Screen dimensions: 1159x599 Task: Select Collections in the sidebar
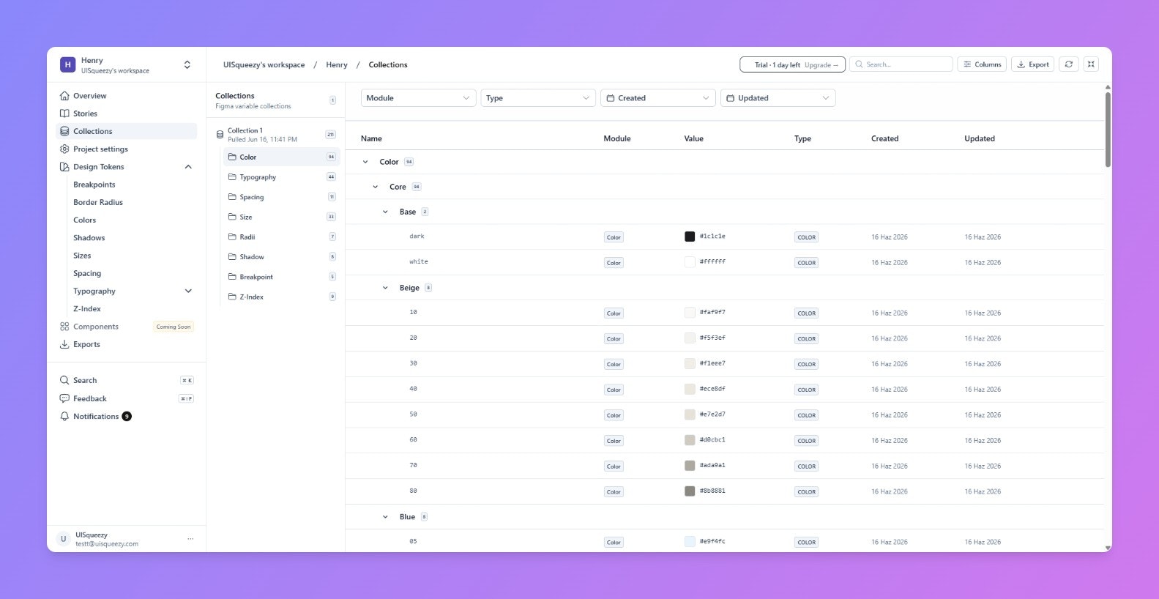[x=126, y=131]
